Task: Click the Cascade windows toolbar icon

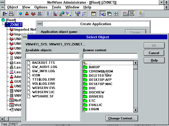Action: (109, 14)
